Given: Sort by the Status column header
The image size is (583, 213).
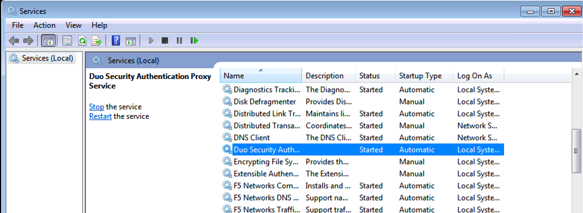Looking at the screenshot, I should coord(375,76).
